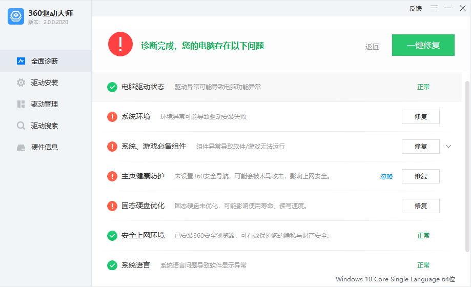Click red alert icon for 固态硬盘优化
Image resolution: width=471 pixels, height=287 pixels.
coord(112,206)
